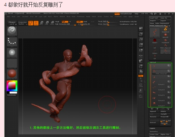Click the Rotate transform icon on top shelf

coord(52,23)
